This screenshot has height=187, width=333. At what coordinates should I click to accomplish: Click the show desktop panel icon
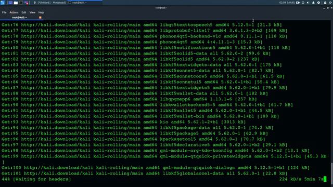[10, 3]
